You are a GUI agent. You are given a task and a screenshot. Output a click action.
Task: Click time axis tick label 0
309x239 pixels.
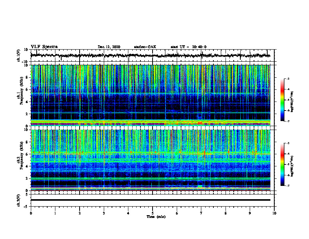(31, 213)
